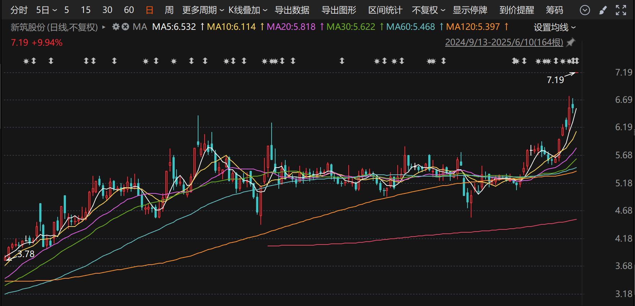This screenshot has width=635, height=306.
Task: Open MA indicator settings gear icon
Action: pos(116,27)
